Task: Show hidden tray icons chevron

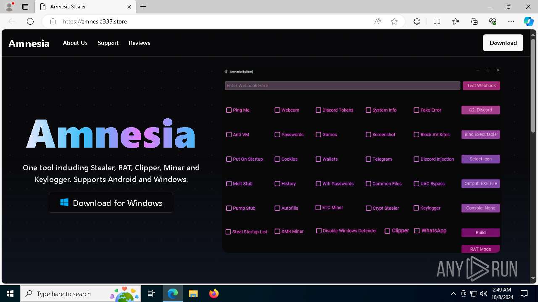Action: [x=454, y=294]
